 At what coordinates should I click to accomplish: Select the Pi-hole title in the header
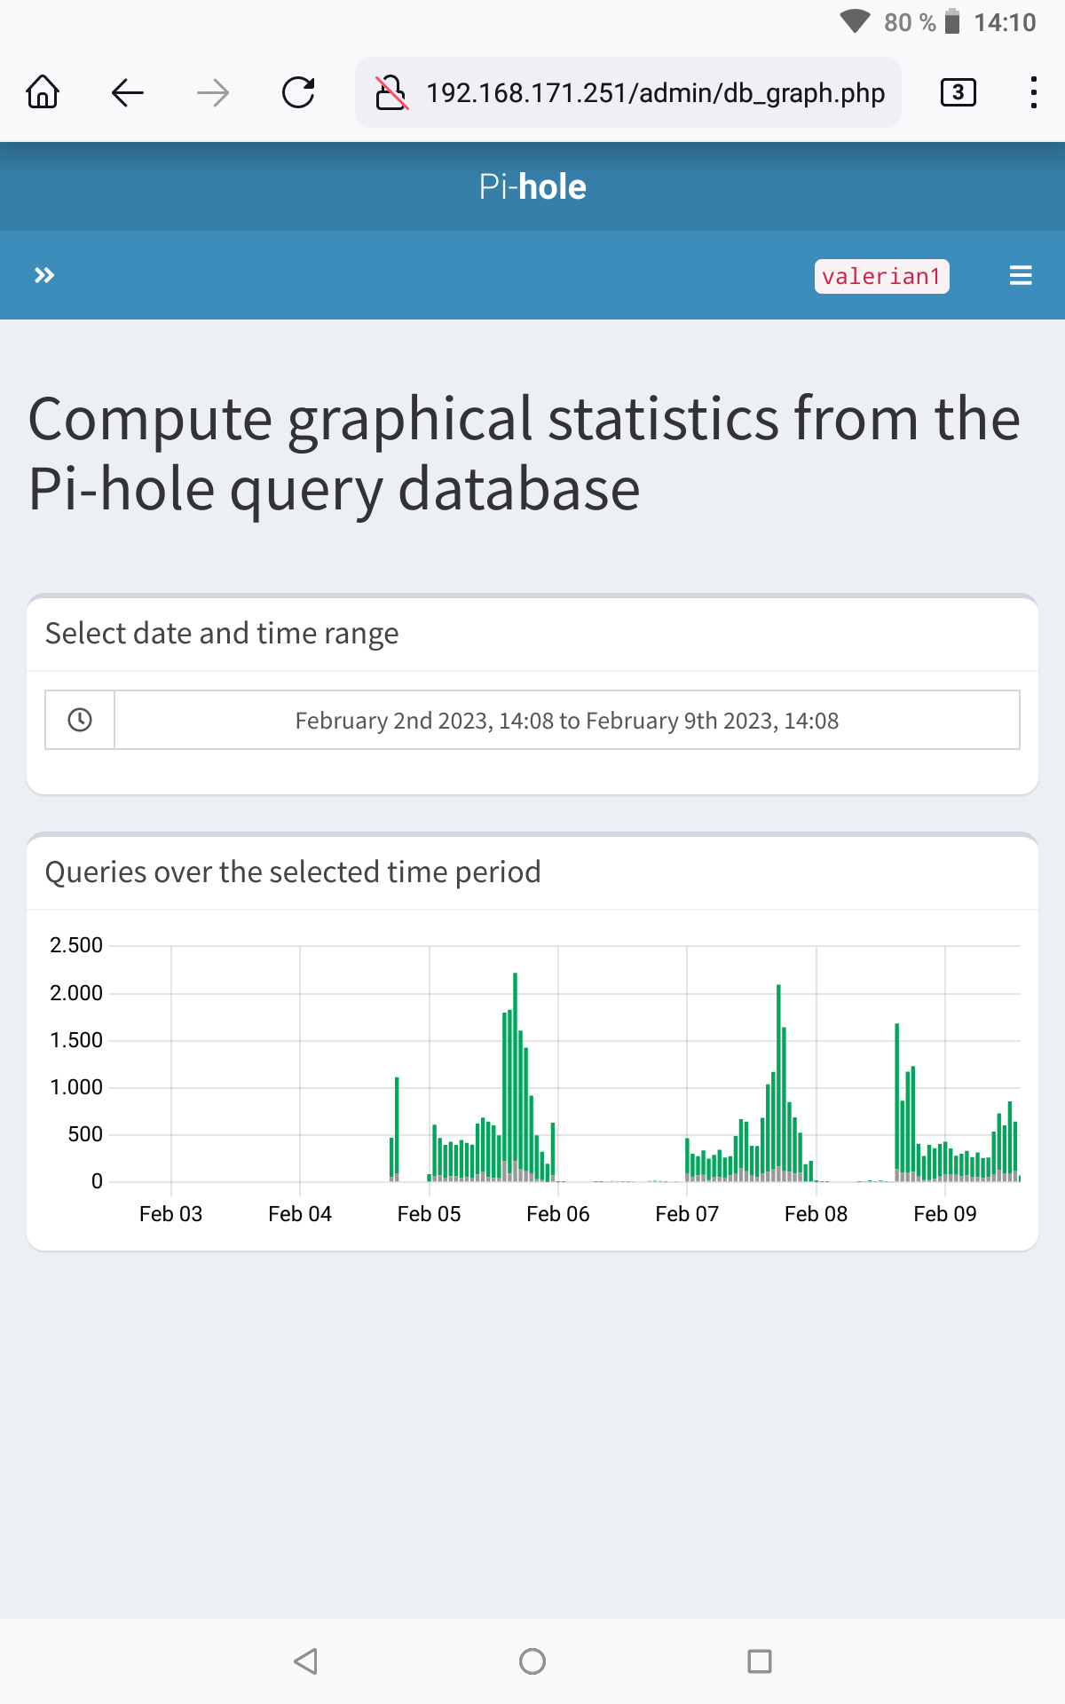tap(532, 186)
